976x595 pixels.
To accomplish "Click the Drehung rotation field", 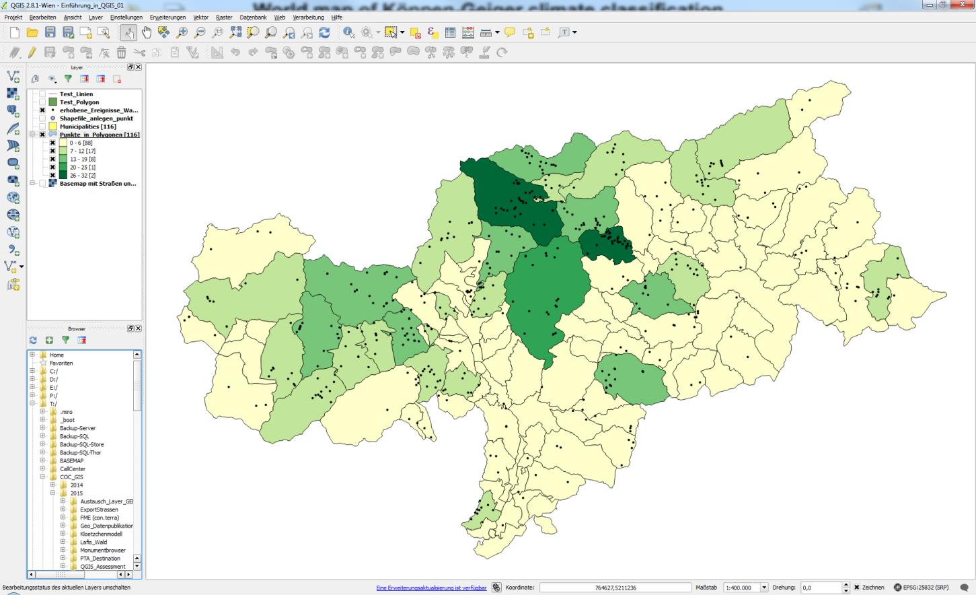I will point(821,588).
